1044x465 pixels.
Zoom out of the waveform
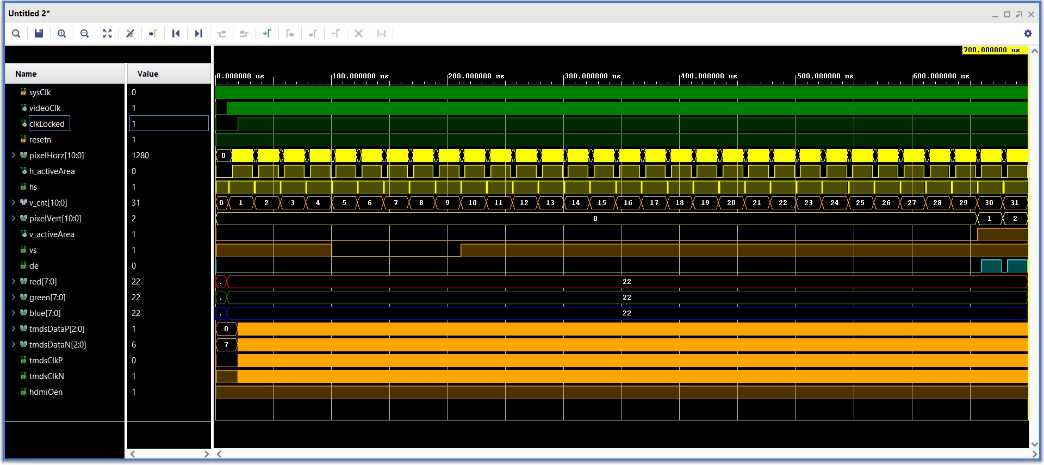pyautogui.click(x=84, y=34)
